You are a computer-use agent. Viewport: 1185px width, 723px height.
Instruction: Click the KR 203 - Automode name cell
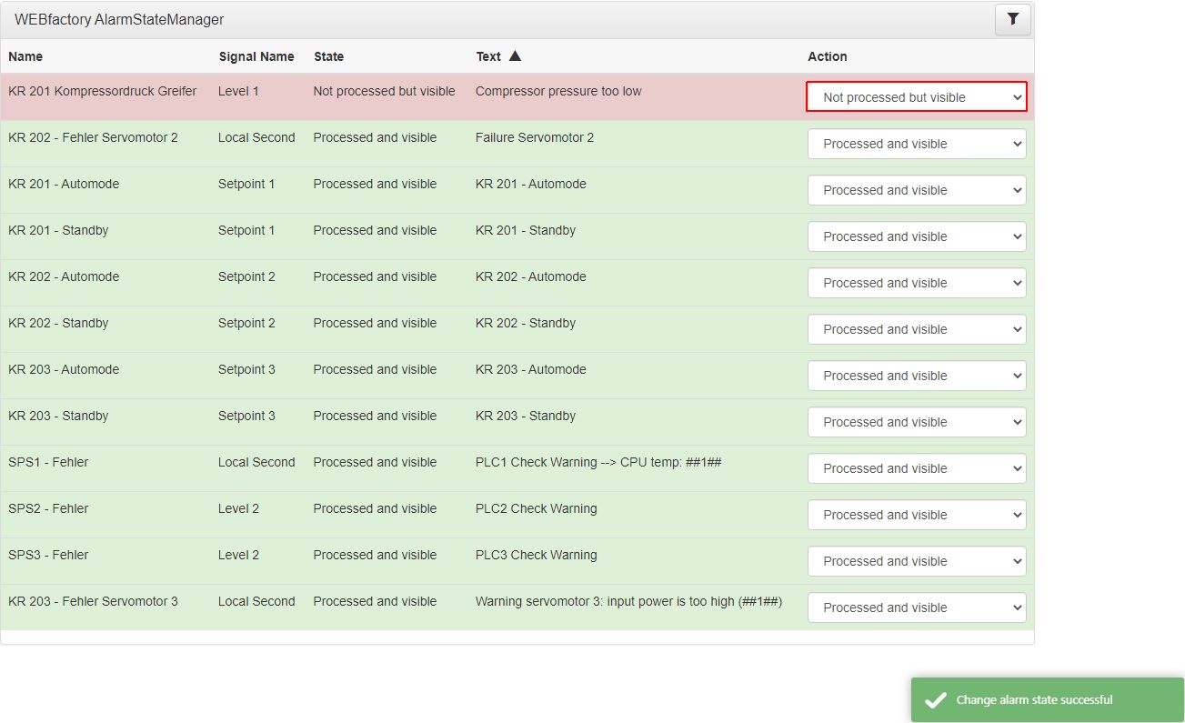click(64, 369)
